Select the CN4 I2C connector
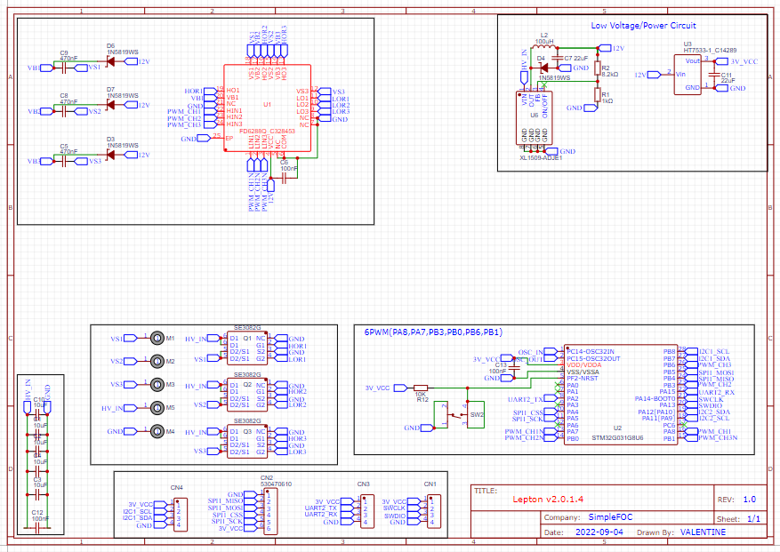Screen dimensions: 780x552 click(x=180, y=515)
